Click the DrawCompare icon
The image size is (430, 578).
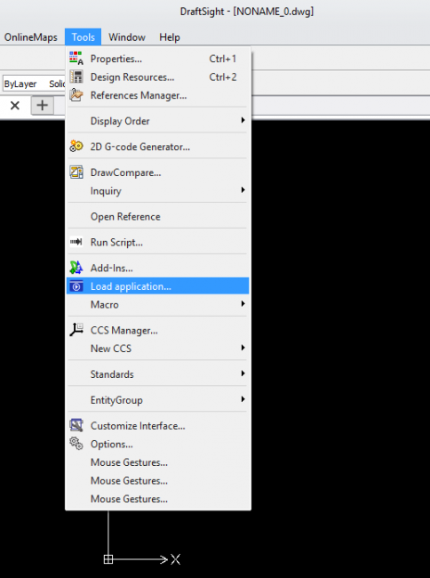[76, 173]
